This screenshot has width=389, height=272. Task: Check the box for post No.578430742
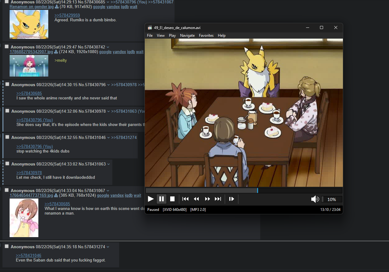[7, 47]
